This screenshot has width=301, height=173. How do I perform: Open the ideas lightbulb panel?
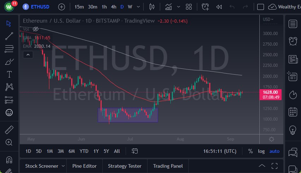pyautogui.click(x=293, y=130)
